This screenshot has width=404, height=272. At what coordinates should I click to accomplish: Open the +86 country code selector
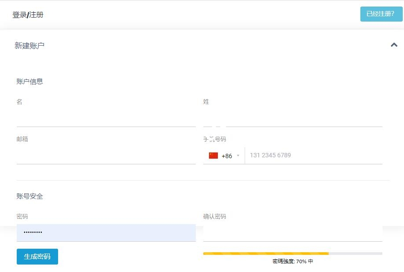pos(226,156)
